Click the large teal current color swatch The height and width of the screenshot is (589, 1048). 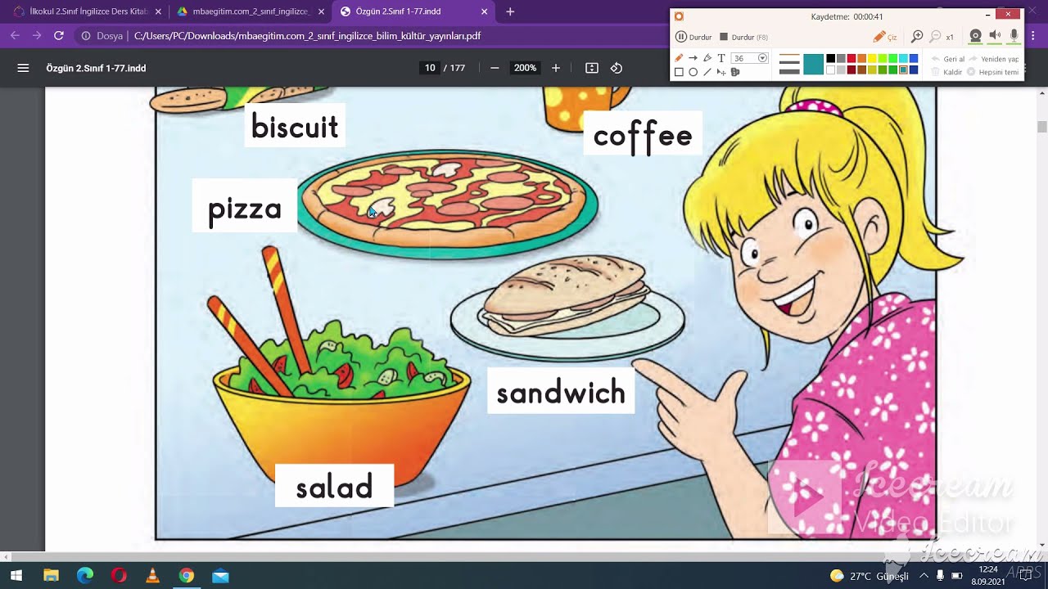(x=813, y=65)
